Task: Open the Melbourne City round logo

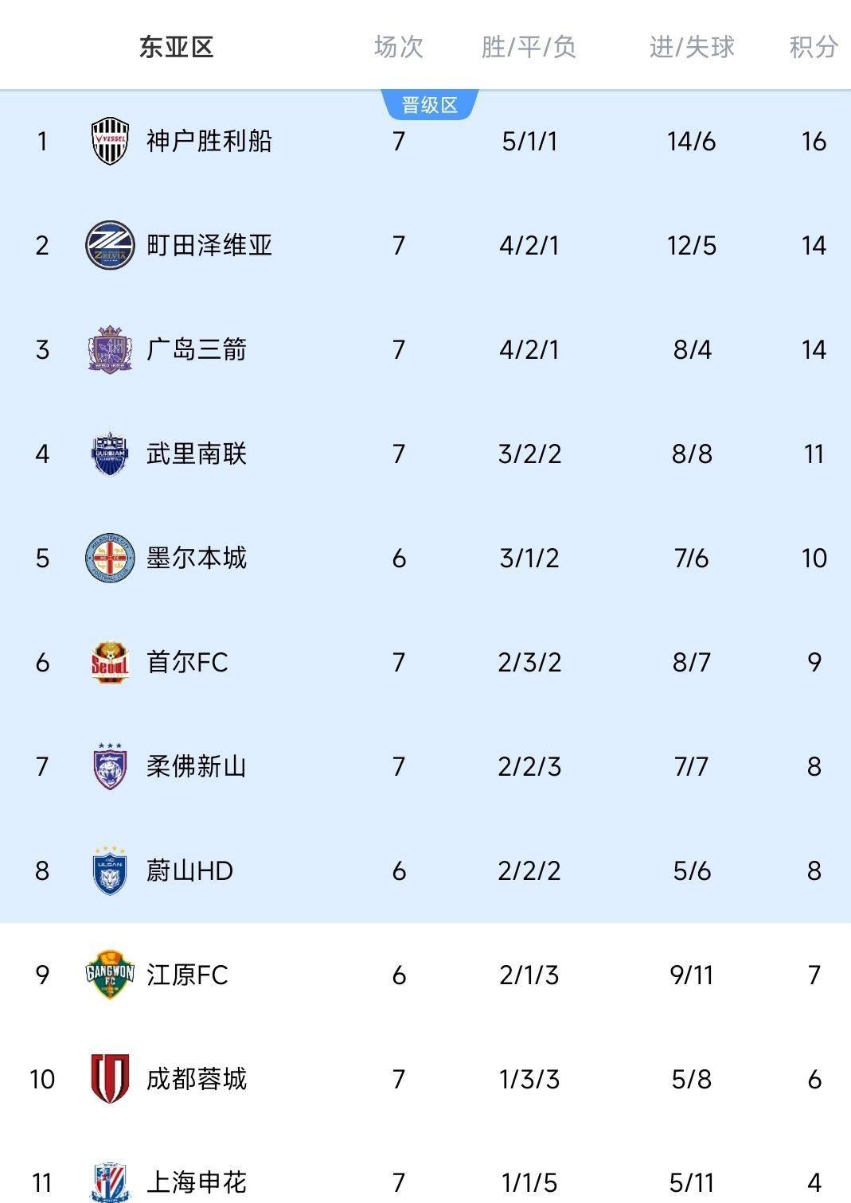Action: 110,558
